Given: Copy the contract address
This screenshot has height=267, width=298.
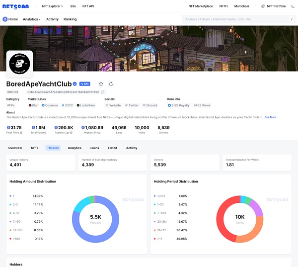Looking at the screenshot, I should pos(103,92).
